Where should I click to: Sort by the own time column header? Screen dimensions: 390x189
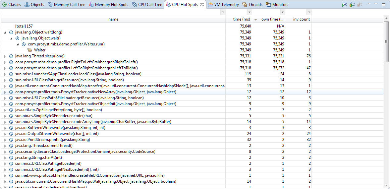272,19
